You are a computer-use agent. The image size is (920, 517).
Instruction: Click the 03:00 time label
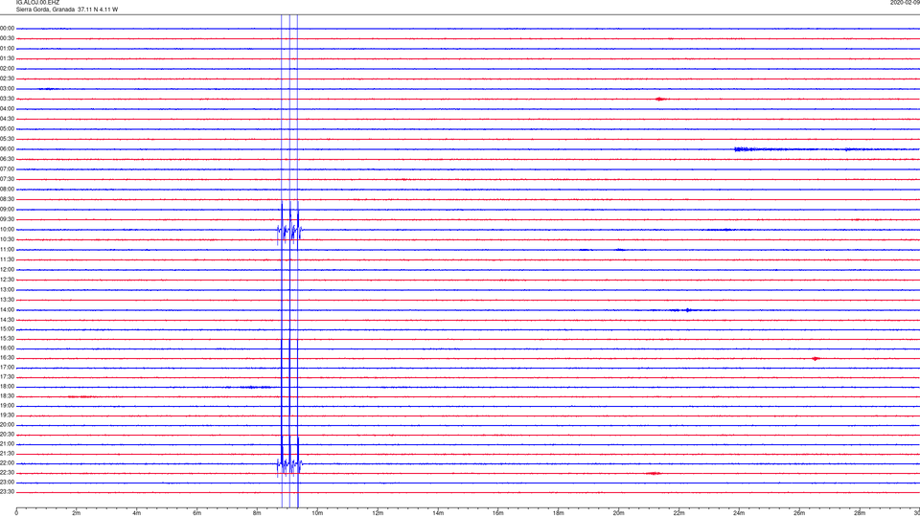click(7, 88)
